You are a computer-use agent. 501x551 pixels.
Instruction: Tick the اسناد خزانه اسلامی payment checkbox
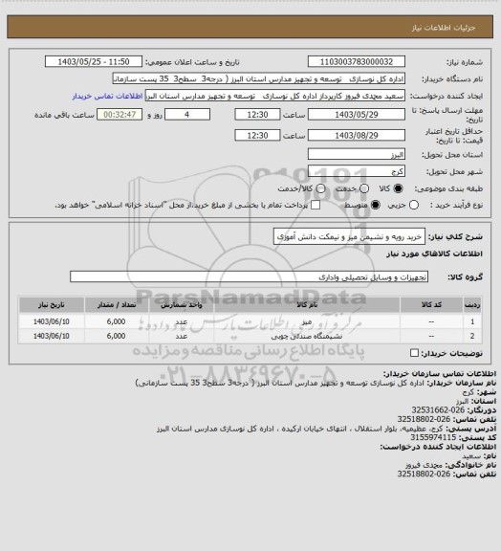(x=316, y=206)
